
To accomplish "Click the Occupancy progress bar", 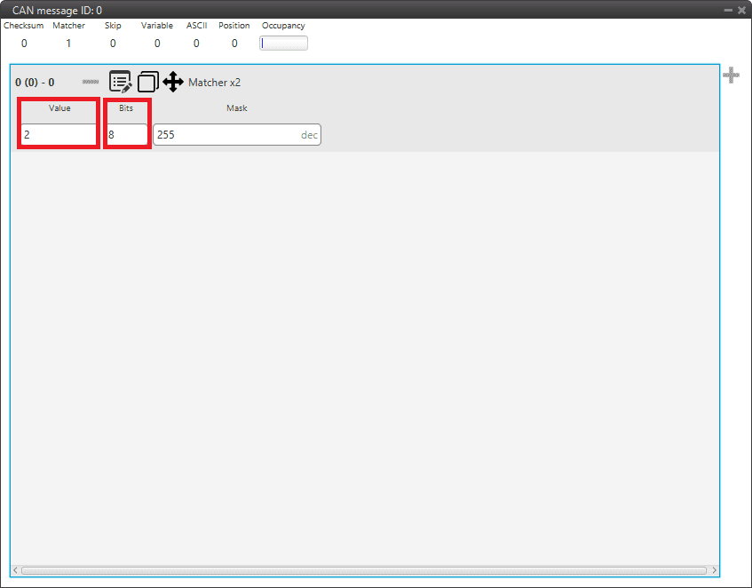I will point(283,43).
